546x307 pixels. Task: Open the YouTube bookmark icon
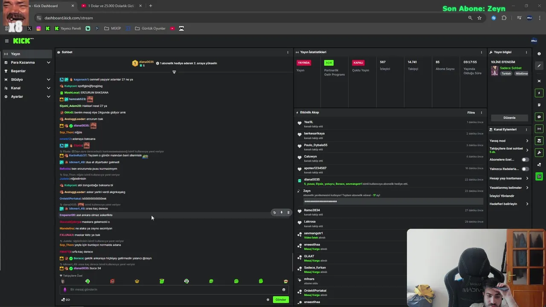172,29
